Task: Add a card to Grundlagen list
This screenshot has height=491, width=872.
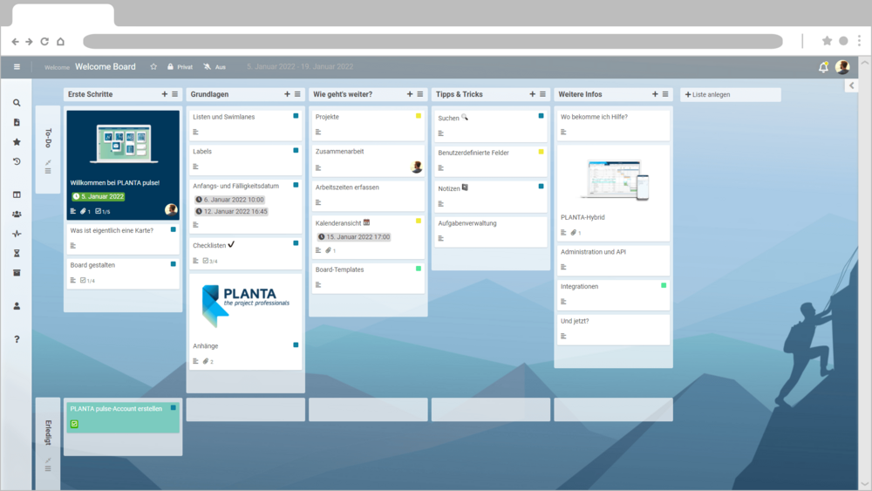Action: (287, 94)
